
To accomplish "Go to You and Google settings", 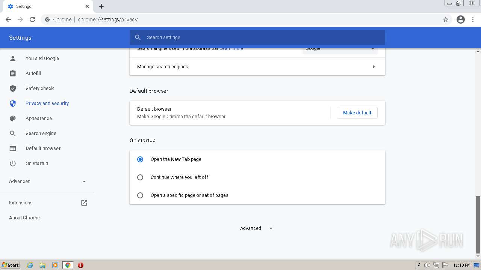I will click(42, 58).
